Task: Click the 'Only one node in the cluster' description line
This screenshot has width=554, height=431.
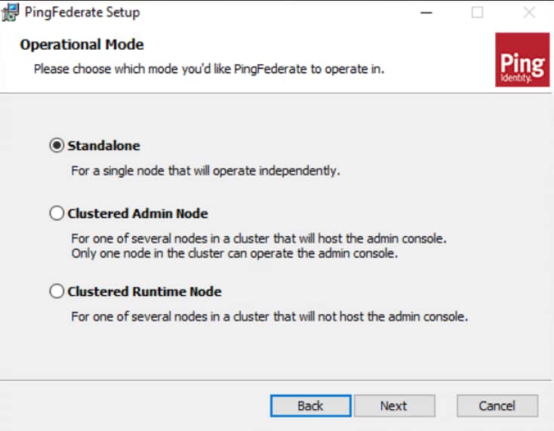Action: [x=235, y=254]
